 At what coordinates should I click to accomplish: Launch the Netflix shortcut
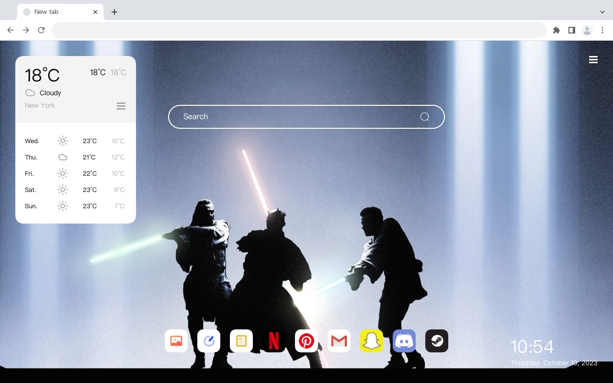pos(274,341)
